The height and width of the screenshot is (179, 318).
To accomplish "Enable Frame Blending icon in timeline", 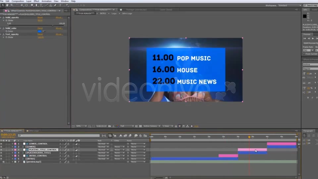I will point(125,136).
